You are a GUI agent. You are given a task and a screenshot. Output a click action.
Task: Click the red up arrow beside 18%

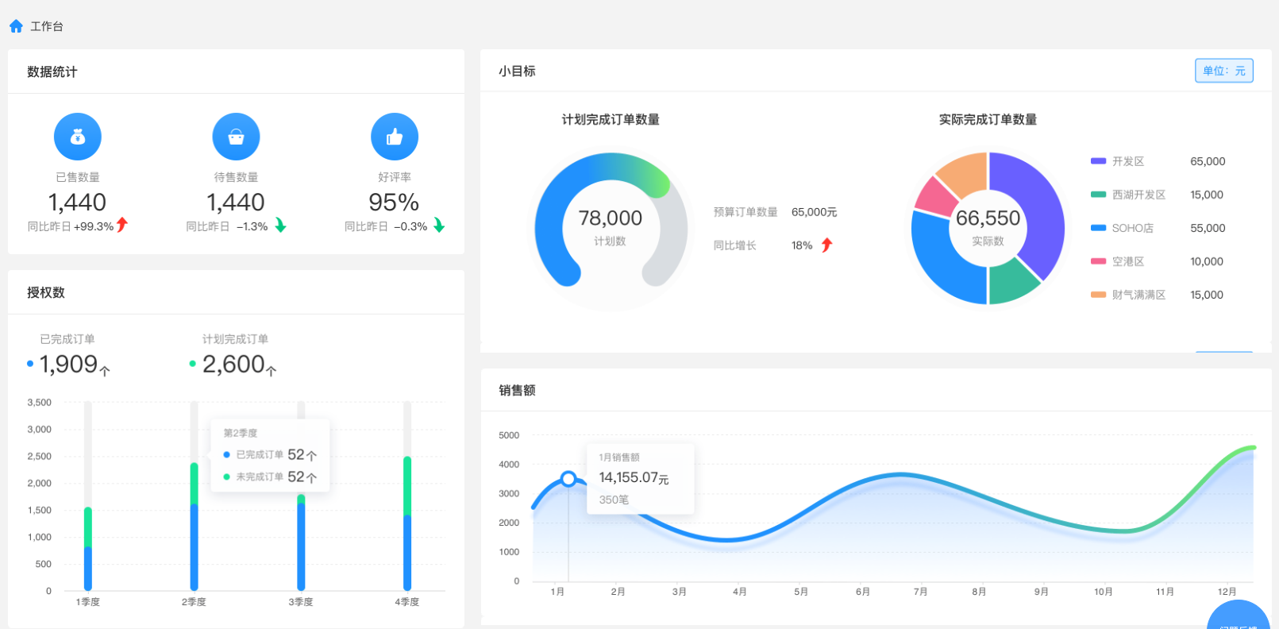[826, 245]
